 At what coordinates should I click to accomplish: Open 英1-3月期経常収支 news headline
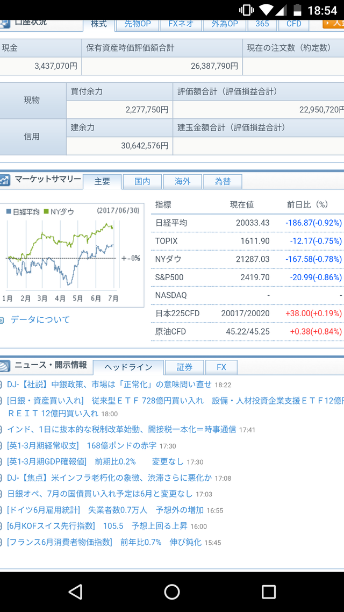[82, 445]
